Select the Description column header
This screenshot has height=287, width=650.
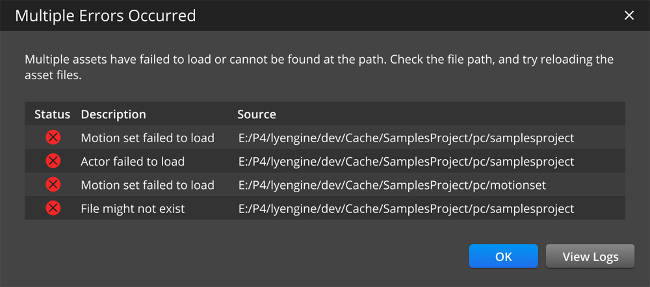pos(113,114)
